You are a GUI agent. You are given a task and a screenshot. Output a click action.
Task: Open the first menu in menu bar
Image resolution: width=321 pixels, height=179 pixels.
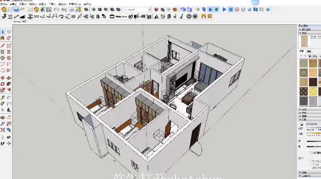[x=3, y=4]
